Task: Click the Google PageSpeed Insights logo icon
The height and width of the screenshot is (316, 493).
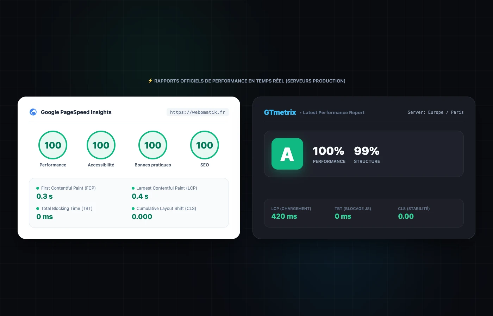Action: [33, 112]
